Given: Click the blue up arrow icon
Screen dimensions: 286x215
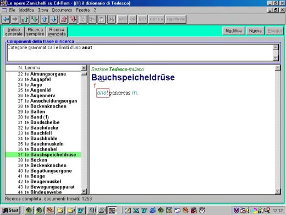Looking at the screenshot, I should (x=44, y=19).
